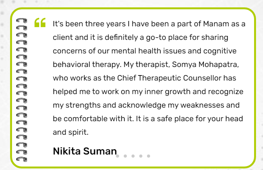Click the reviewer name Nikita Suman
The width and height of the screenshot is (263, 170).
click(x=85, y=151)
